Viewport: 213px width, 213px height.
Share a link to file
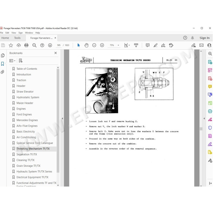[194, 45]
